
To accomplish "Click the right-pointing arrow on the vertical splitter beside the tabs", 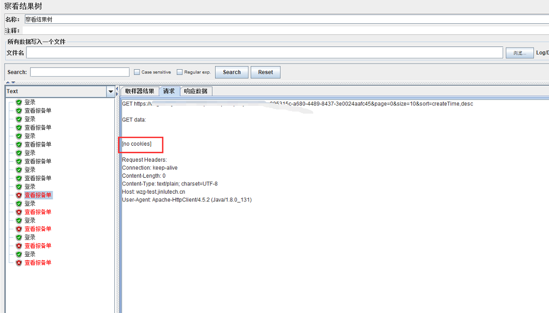I will (x=117, y=93).
